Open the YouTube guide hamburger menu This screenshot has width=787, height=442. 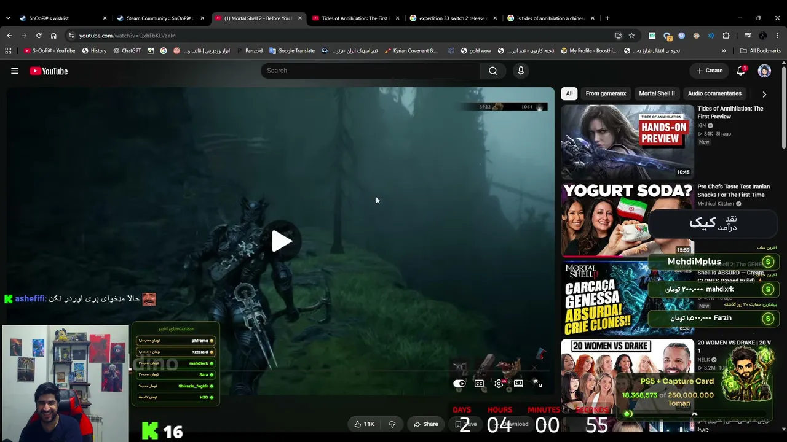[x=15, y=71]
